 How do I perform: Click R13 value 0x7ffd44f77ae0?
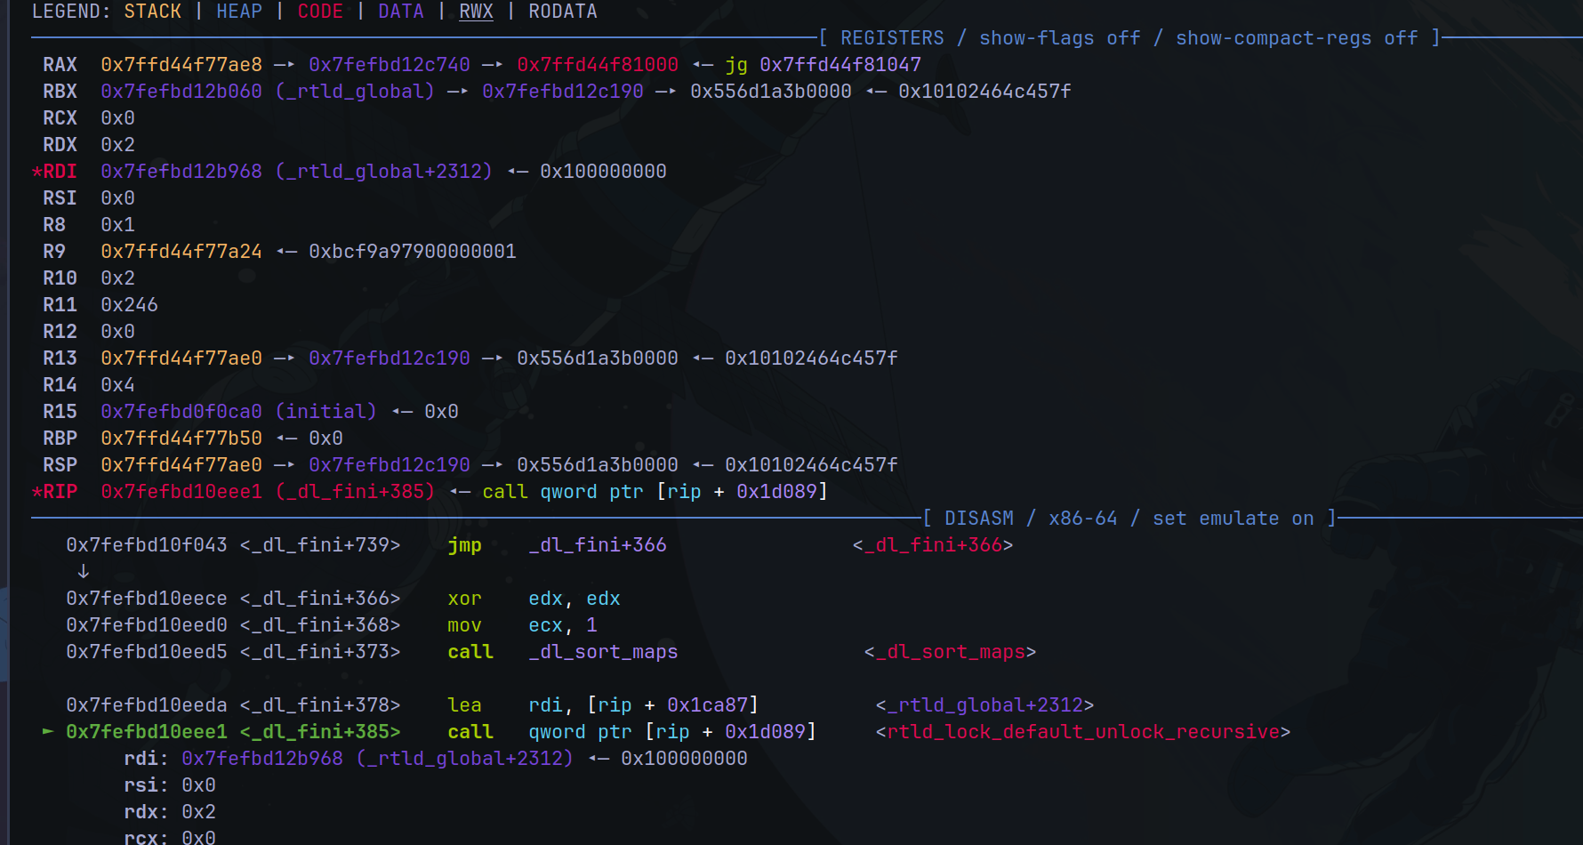pyautogui.click(x=181, y=358)
